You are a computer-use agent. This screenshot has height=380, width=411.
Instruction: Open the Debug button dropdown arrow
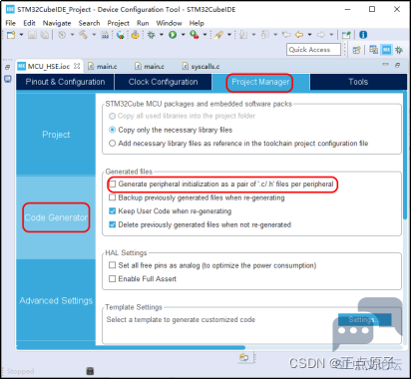tap(162, 35)
